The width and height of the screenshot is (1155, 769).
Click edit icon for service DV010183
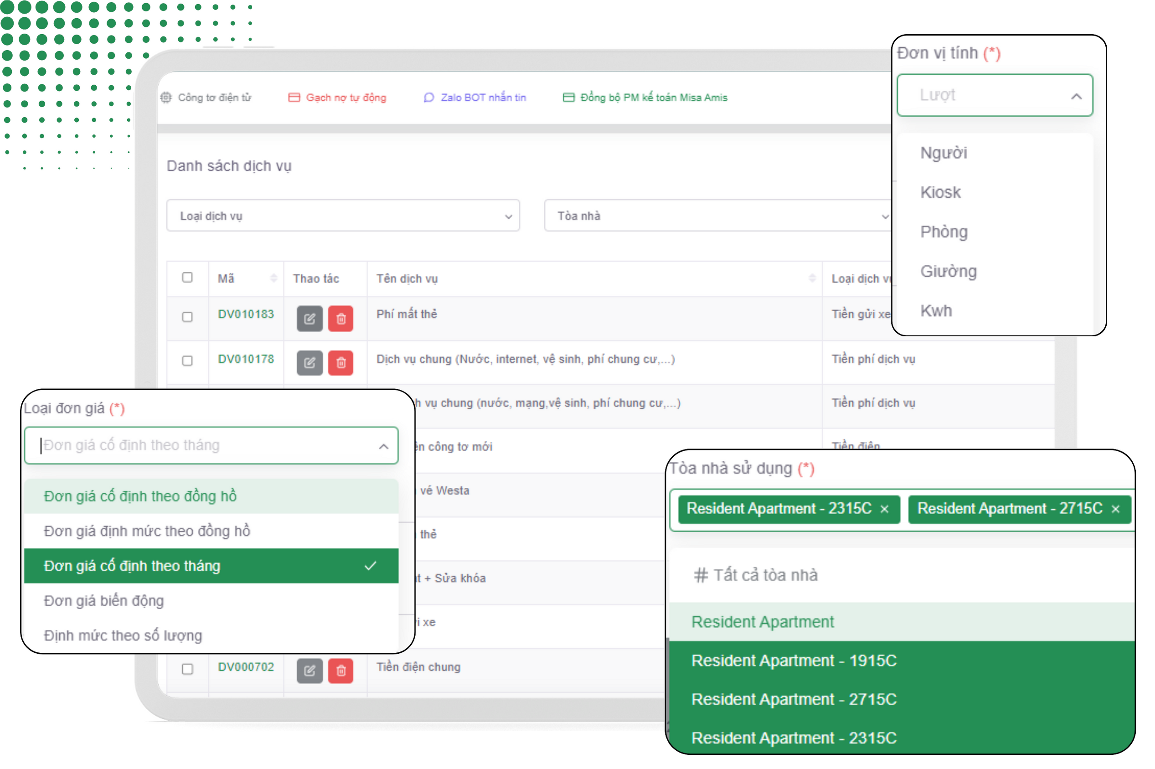[x=309, y=319]
